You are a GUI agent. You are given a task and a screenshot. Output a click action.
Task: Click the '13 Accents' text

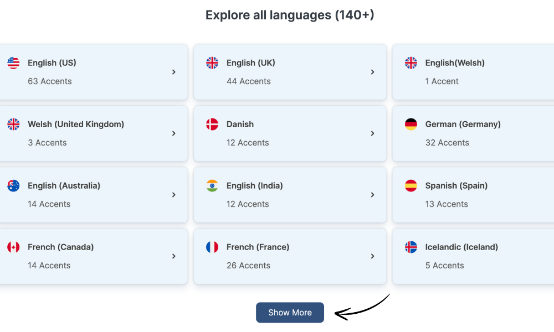446,204
